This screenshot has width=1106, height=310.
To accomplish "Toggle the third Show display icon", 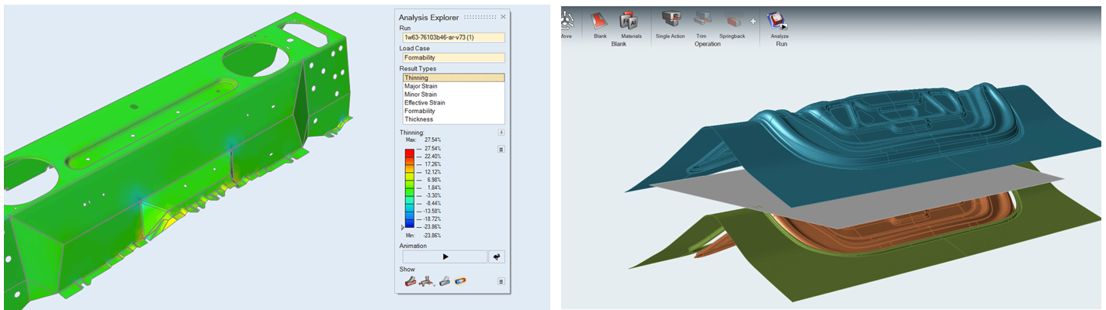I will coord(445,281).
